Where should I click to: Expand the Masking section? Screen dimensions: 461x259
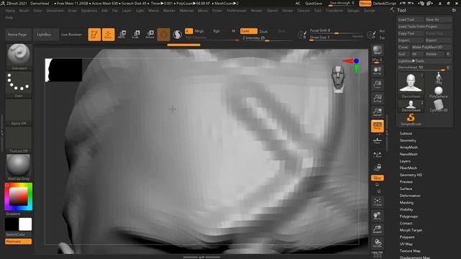[406, 202]
